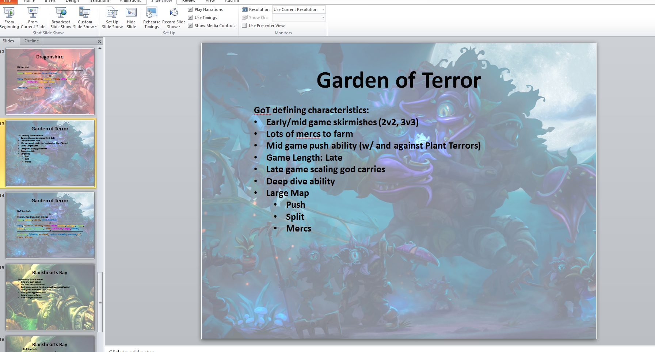Switch to the Review ribbon tab
Screen dimensions: 655x352
(189, 1)
